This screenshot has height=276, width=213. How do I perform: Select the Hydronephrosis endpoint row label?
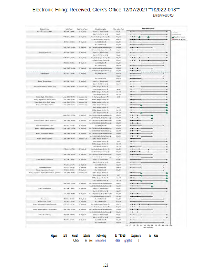coord(45,73)
